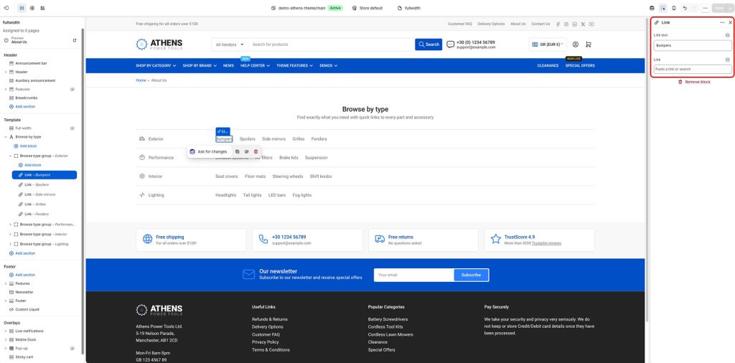Viewport: 735px width, 363px height.
Task: Click newsletter Subscribe button
Action: (471, 275)
